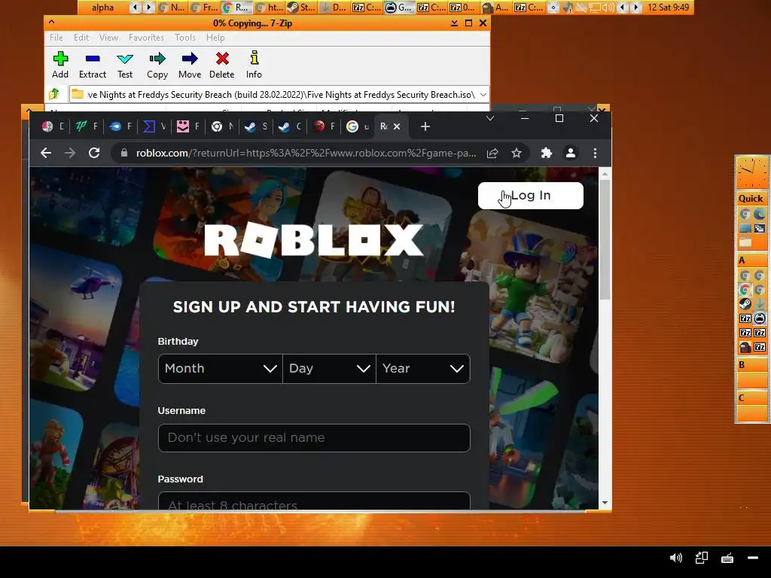Expand group B in the side panel
Image resolution: width=771 pixels, height=578 pixels.
(751, 365)
